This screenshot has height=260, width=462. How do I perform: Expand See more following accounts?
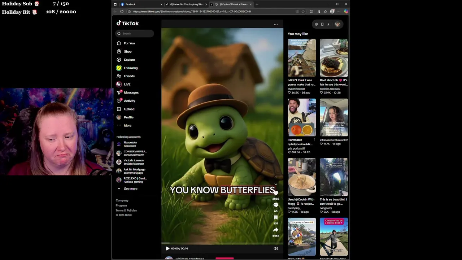tap(127, 189)
